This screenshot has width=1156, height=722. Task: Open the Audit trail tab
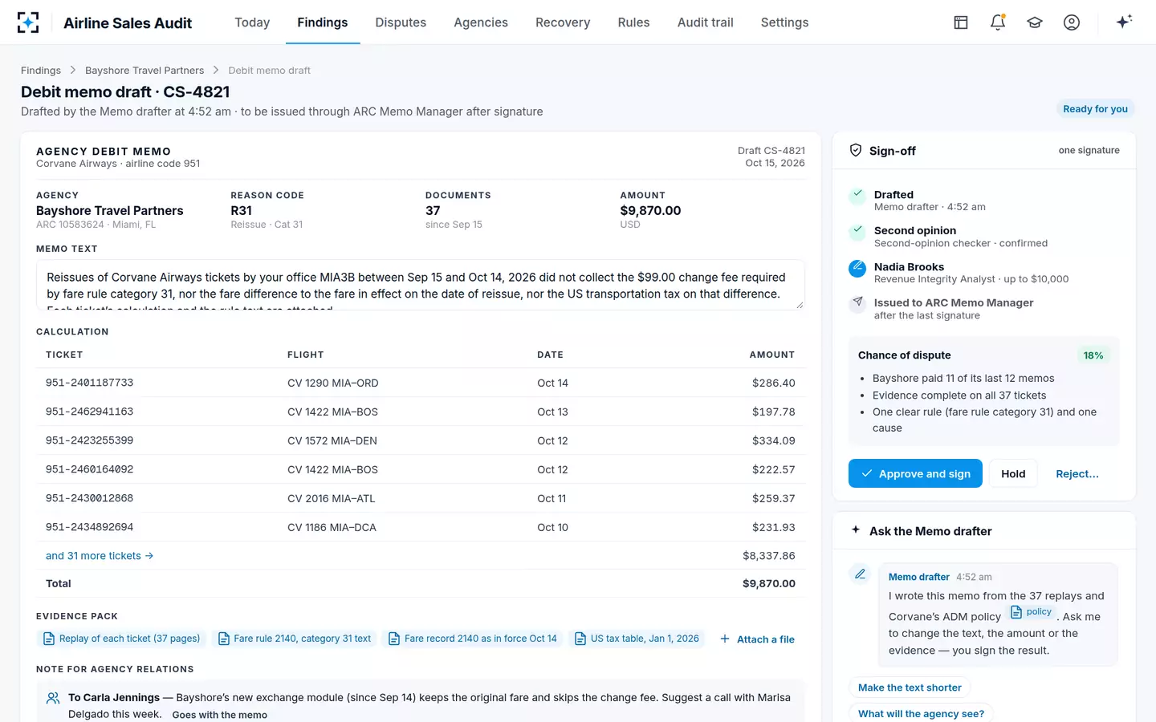pos(706,22)
